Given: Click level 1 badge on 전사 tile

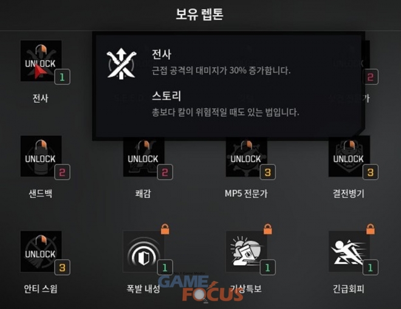Looking at the screenshot, I should point(62,77).
